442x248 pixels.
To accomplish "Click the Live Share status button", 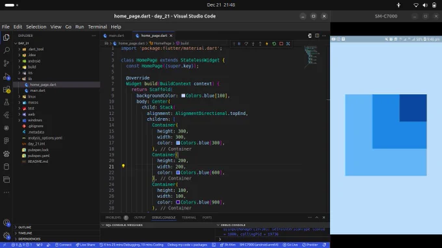I will coord(85,245).
